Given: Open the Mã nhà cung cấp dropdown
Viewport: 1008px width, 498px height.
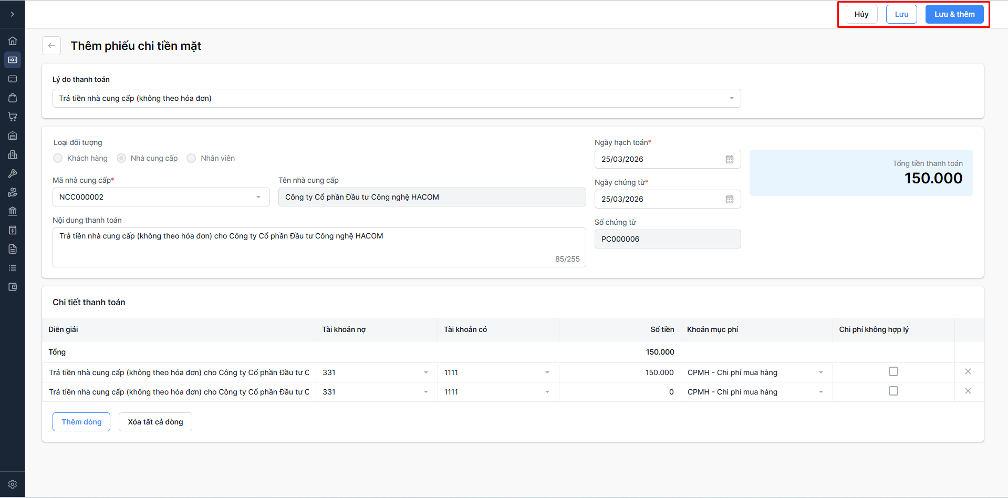Looking at the screenshot, I should 258,197.
